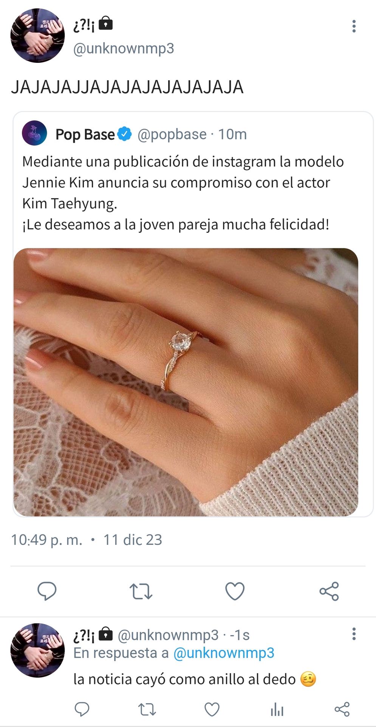Image resolution: width=376 pixels, height=727 pixels.
Task: Tap the 10:49 p. m. timestamp
Action: coord(46,540)
